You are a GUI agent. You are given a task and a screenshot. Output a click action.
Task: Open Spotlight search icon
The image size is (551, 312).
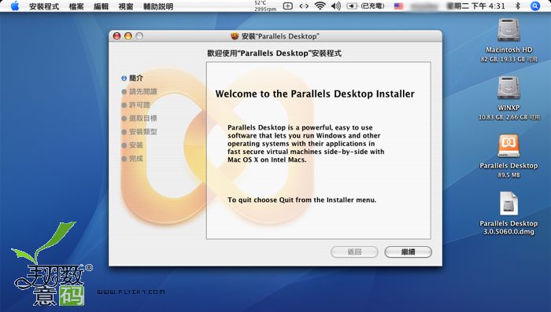coord(535,6)
